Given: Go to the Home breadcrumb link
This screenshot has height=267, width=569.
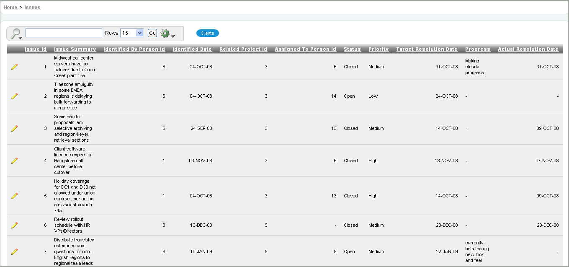Looking at the screenshot, I should pos(10,8).
